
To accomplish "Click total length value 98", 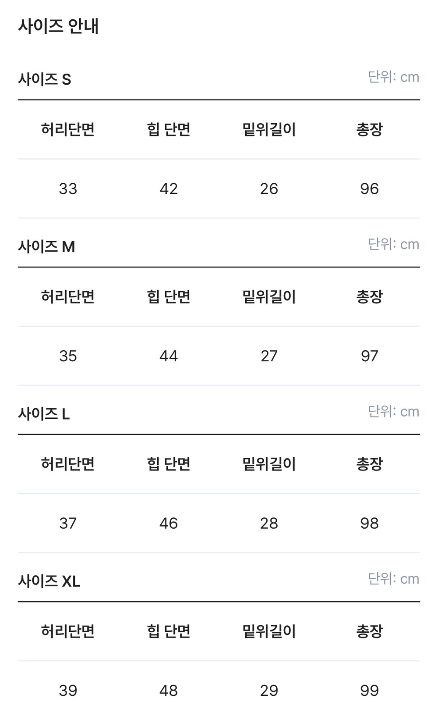I will [x=369, y=523].
